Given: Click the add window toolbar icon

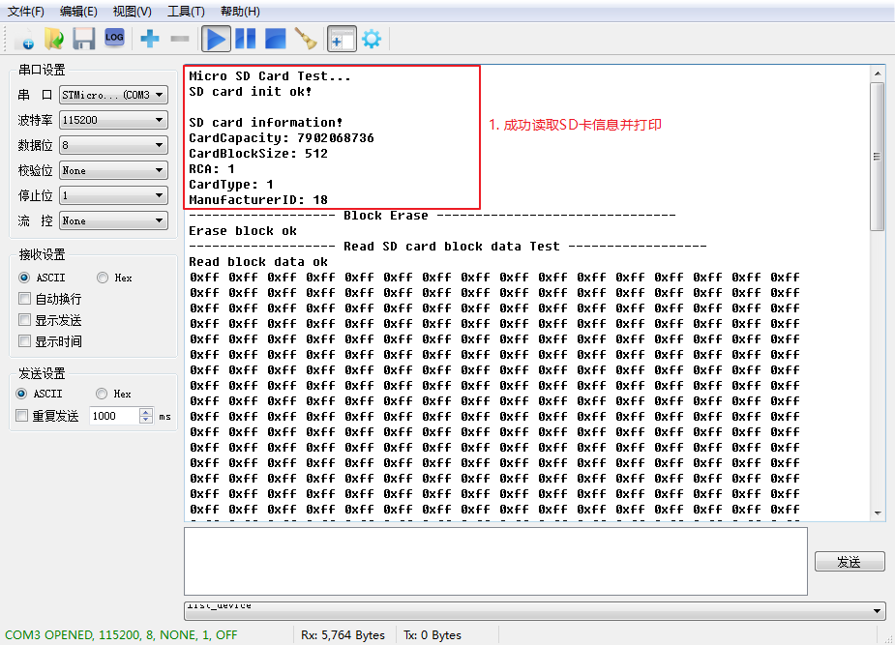Looking at the screenshot, I should click(342, 39).
